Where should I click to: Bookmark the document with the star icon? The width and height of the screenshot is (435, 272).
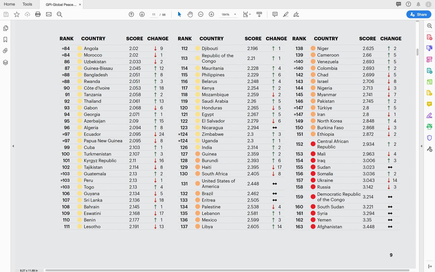(17, 14)
